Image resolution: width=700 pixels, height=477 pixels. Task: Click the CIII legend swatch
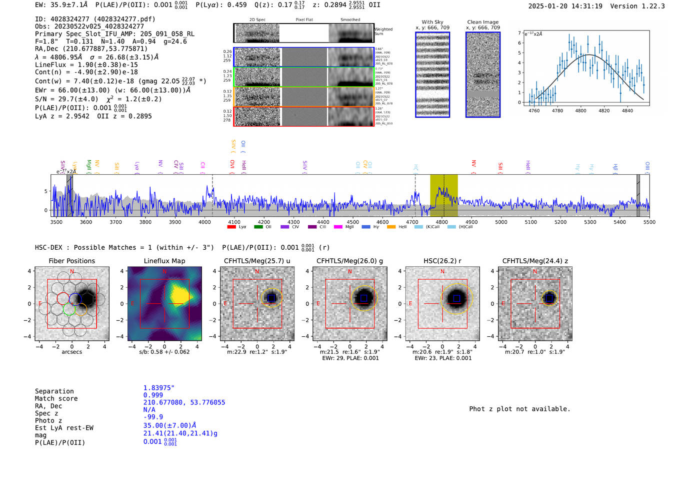[312, 227]
